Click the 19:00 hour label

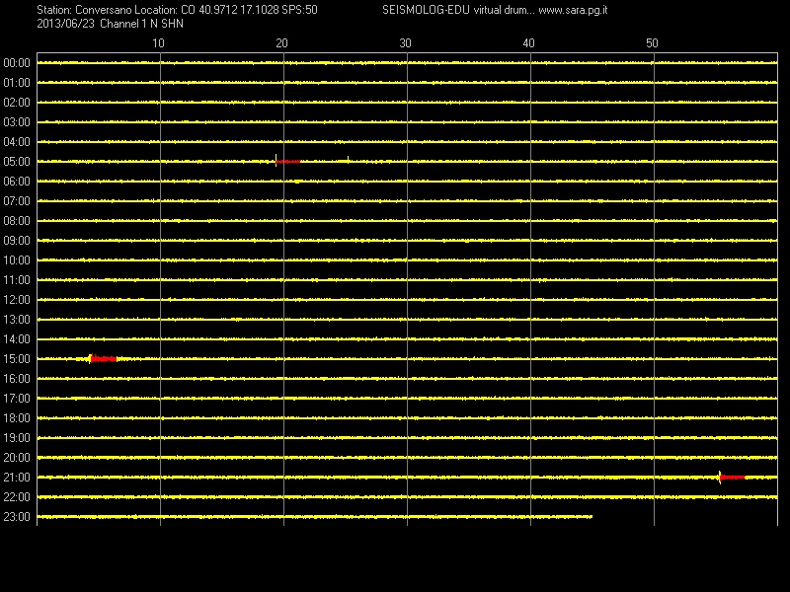17,438
